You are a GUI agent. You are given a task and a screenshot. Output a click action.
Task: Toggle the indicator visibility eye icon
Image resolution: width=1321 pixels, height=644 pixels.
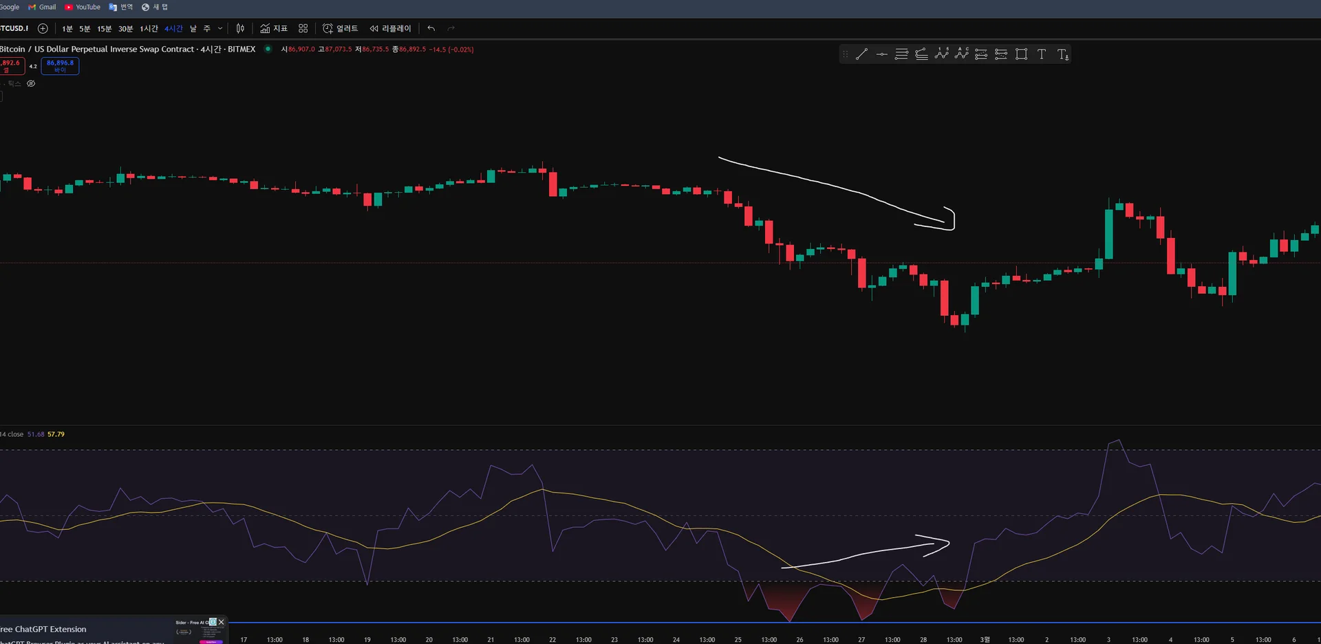pyautogui.click(x=31, y=83)
